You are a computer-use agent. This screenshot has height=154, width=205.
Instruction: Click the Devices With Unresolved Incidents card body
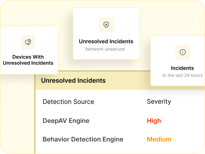pyautogui.click(x=29, y=50)
